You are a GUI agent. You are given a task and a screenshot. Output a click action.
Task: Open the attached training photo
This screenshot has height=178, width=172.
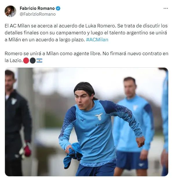(x=87, y=122)
